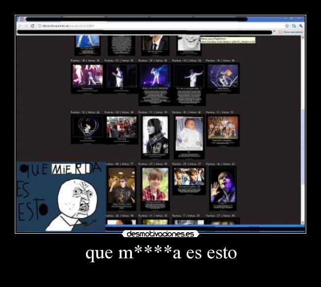The image size is (321, 287).
Task: Open the guy in black shirt poster
Action: (x=121, y=189)
